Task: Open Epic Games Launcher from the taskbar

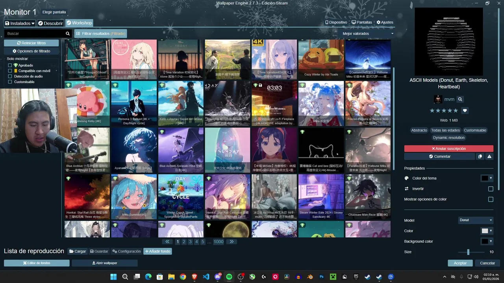Action: 356,277
